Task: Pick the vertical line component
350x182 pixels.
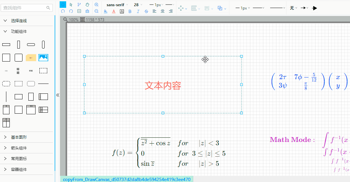Action: coord(6,97)
